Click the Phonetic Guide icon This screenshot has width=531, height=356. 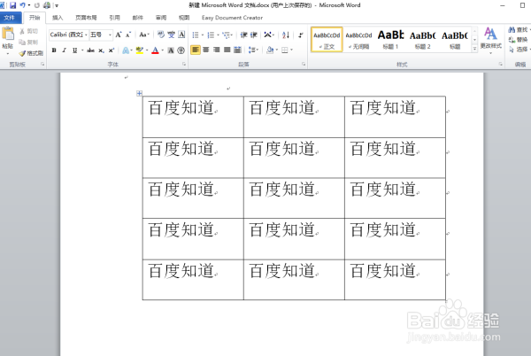coord(172,35)
